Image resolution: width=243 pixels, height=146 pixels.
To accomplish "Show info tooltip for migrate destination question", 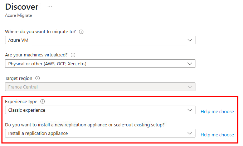I will pos(81,32).
